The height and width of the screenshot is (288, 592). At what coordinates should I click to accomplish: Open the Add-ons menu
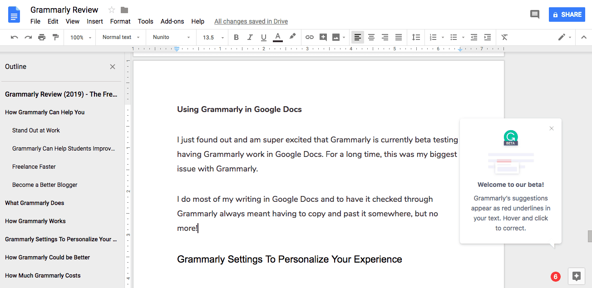[173, 21]
